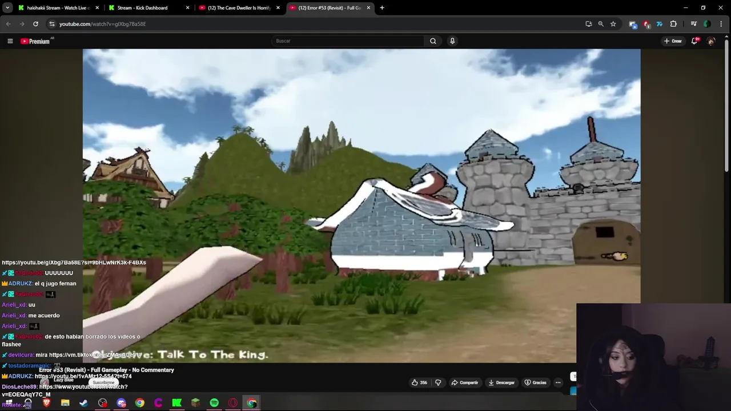The image size is (731, 411).
Task: Open Discord from the taskbar
Action: (x=121, y=402)
